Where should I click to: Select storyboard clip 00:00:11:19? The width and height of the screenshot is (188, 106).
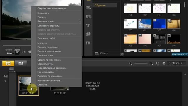[x=28, y=86]
